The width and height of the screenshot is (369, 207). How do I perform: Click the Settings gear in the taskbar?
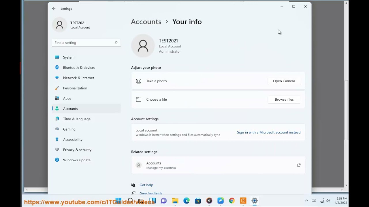click(x=254, y=201)
